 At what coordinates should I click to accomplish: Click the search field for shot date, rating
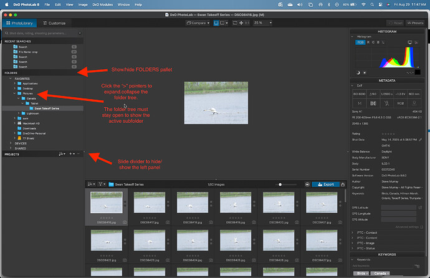[x=43, y=33]
